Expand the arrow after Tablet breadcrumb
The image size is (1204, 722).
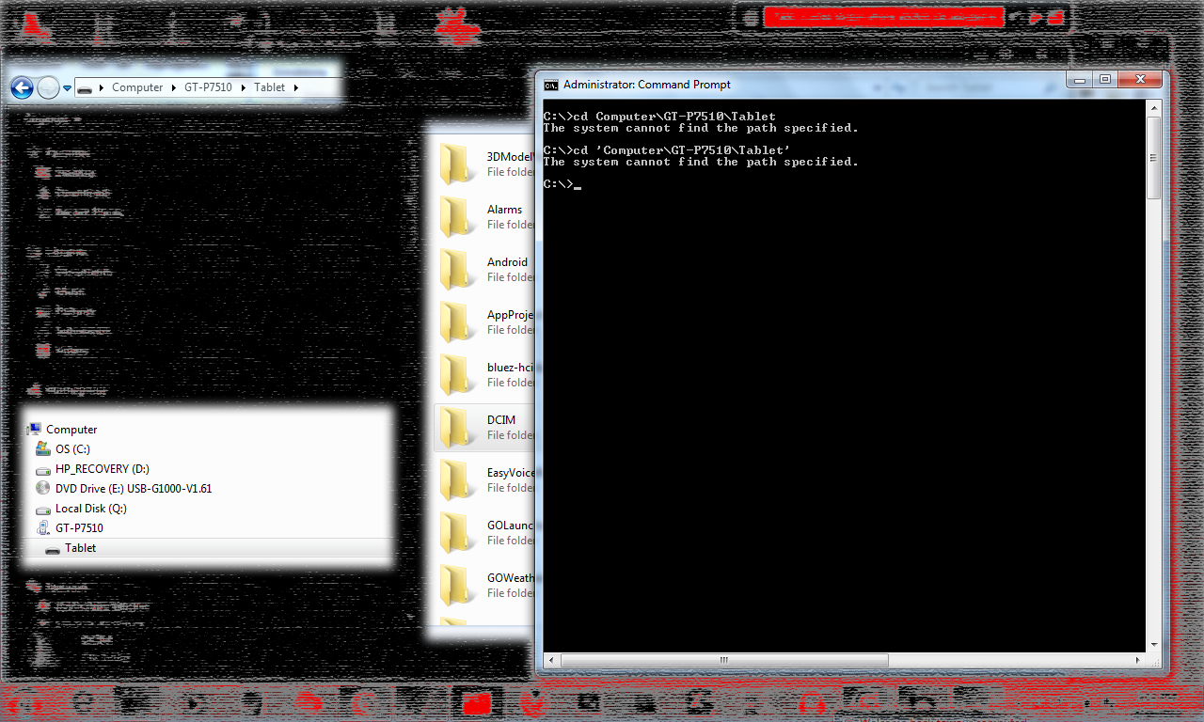pyautogui.click(x=295, y=87)
